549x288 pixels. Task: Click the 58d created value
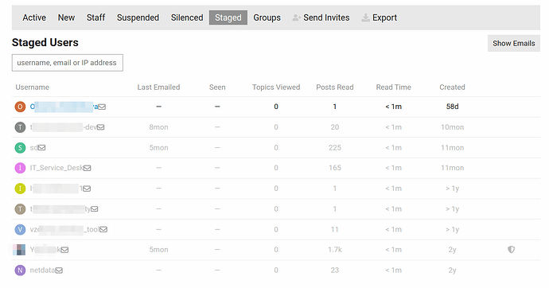pos(453,107)
